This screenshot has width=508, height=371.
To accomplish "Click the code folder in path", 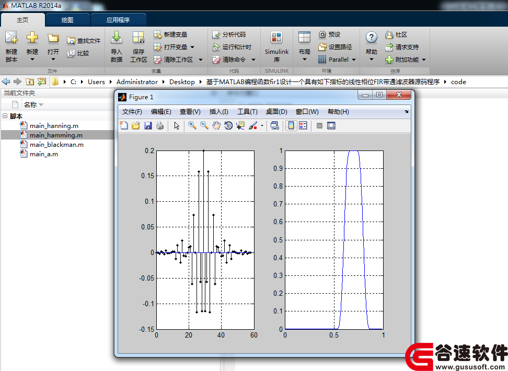I will click(458, 82).
